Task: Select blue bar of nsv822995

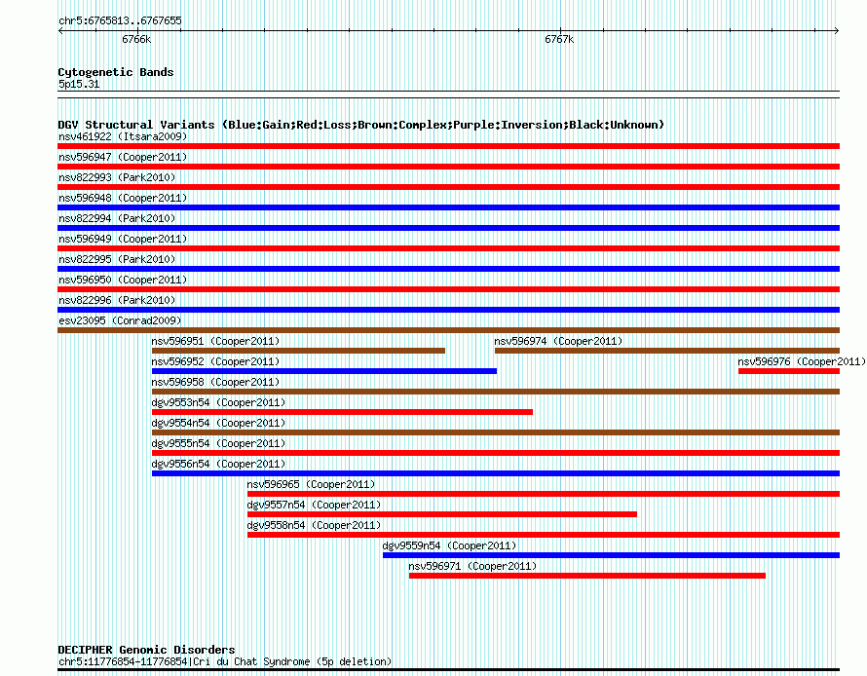Action: click(448, 269)
